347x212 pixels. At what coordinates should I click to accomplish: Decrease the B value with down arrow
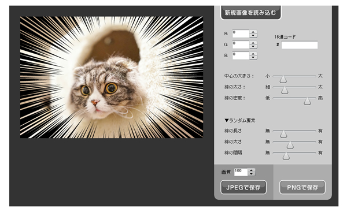point(253,58)
